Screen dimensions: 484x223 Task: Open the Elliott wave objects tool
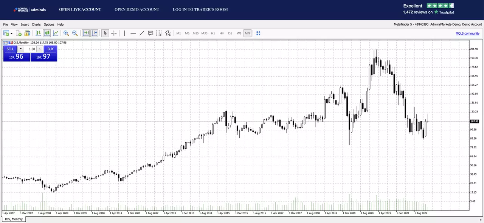[x=168, y=33]
